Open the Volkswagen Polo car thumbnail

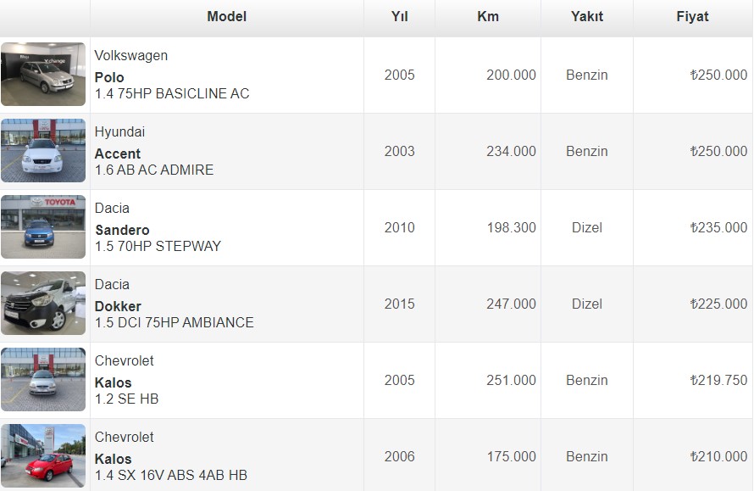tap(43, 75)
